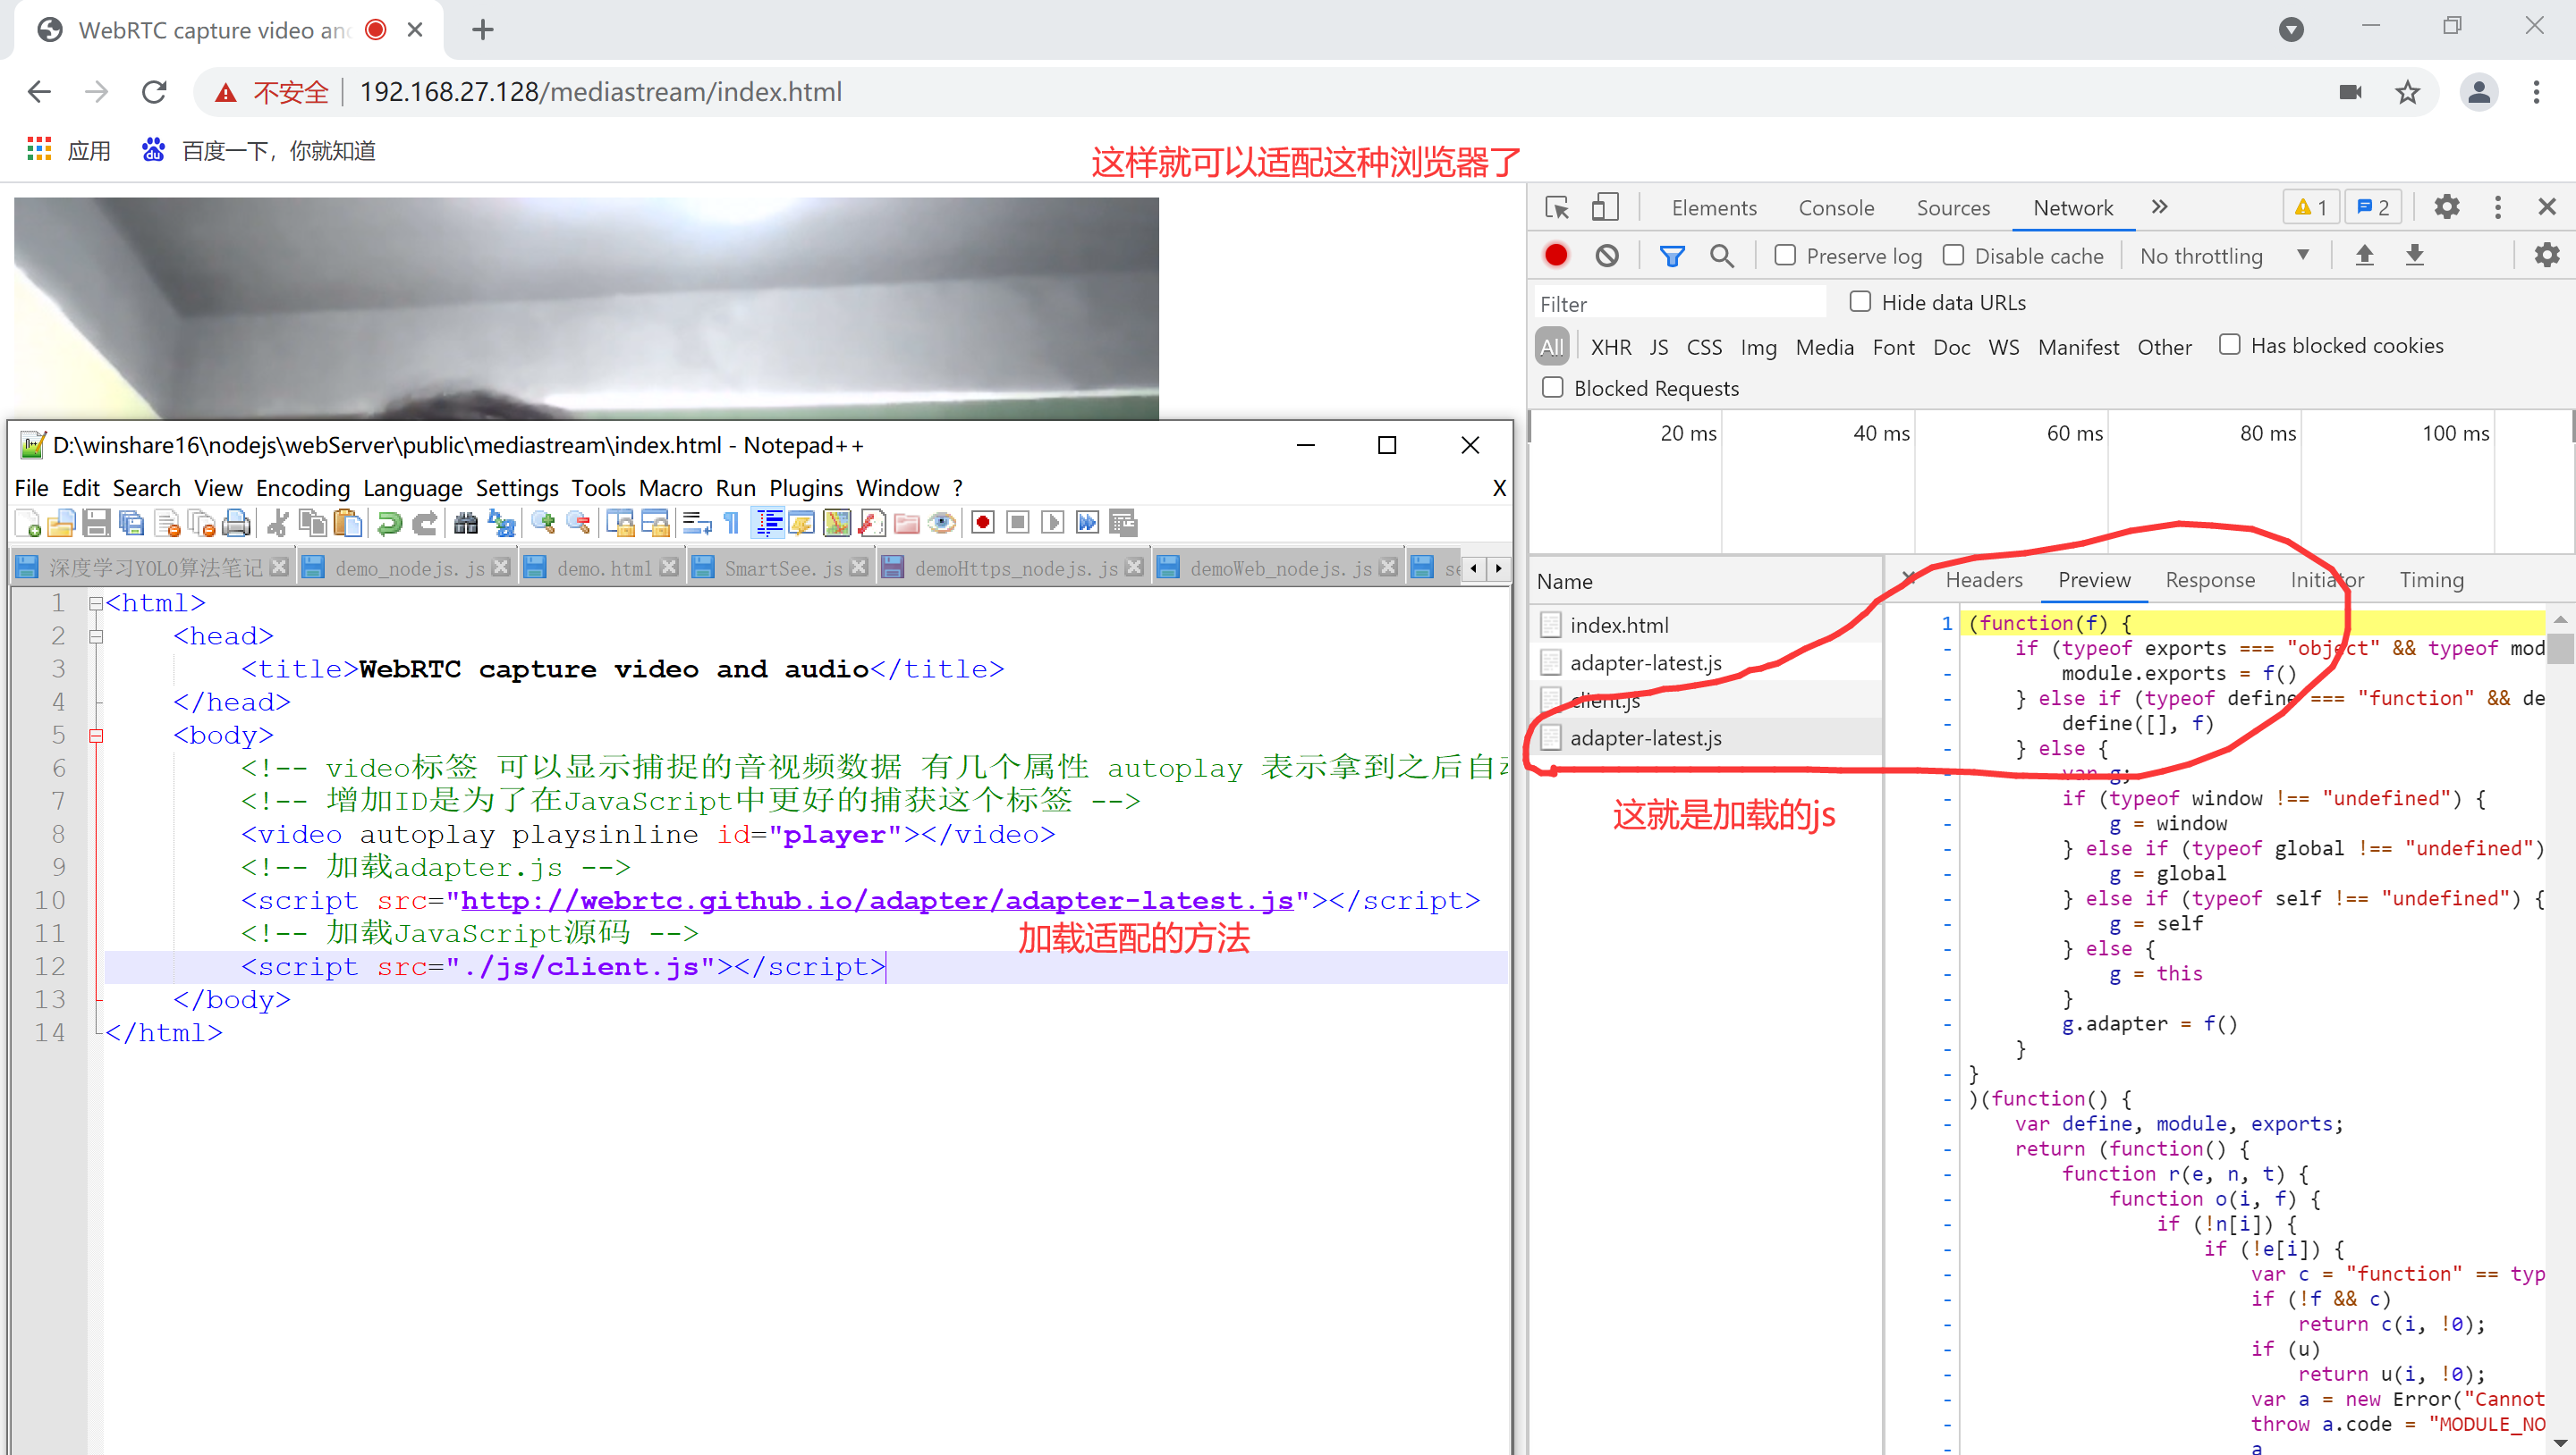Click the Notepad++ Save icon
Viewport: 2576px width, 1455px height.
point(96,523)
